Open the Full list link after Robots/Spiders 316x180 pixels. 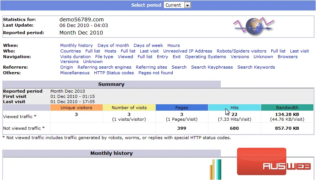278,51
